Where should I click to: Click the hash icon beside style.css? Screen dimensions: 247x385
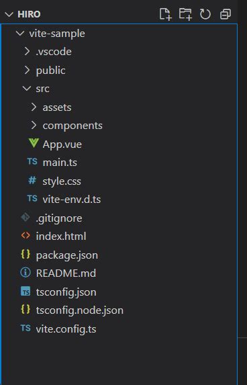(32, 181)
